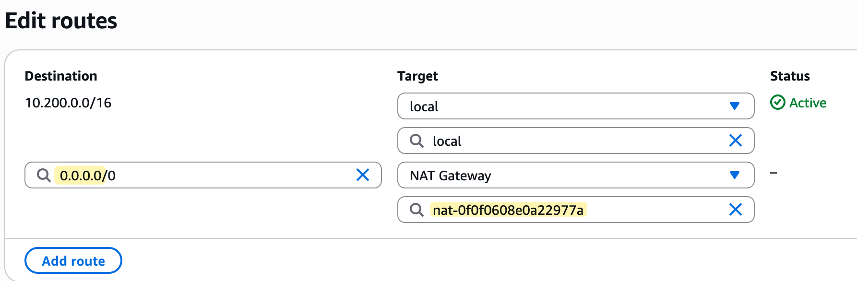
Task: Click the Target column header
Action: point(417,76)
